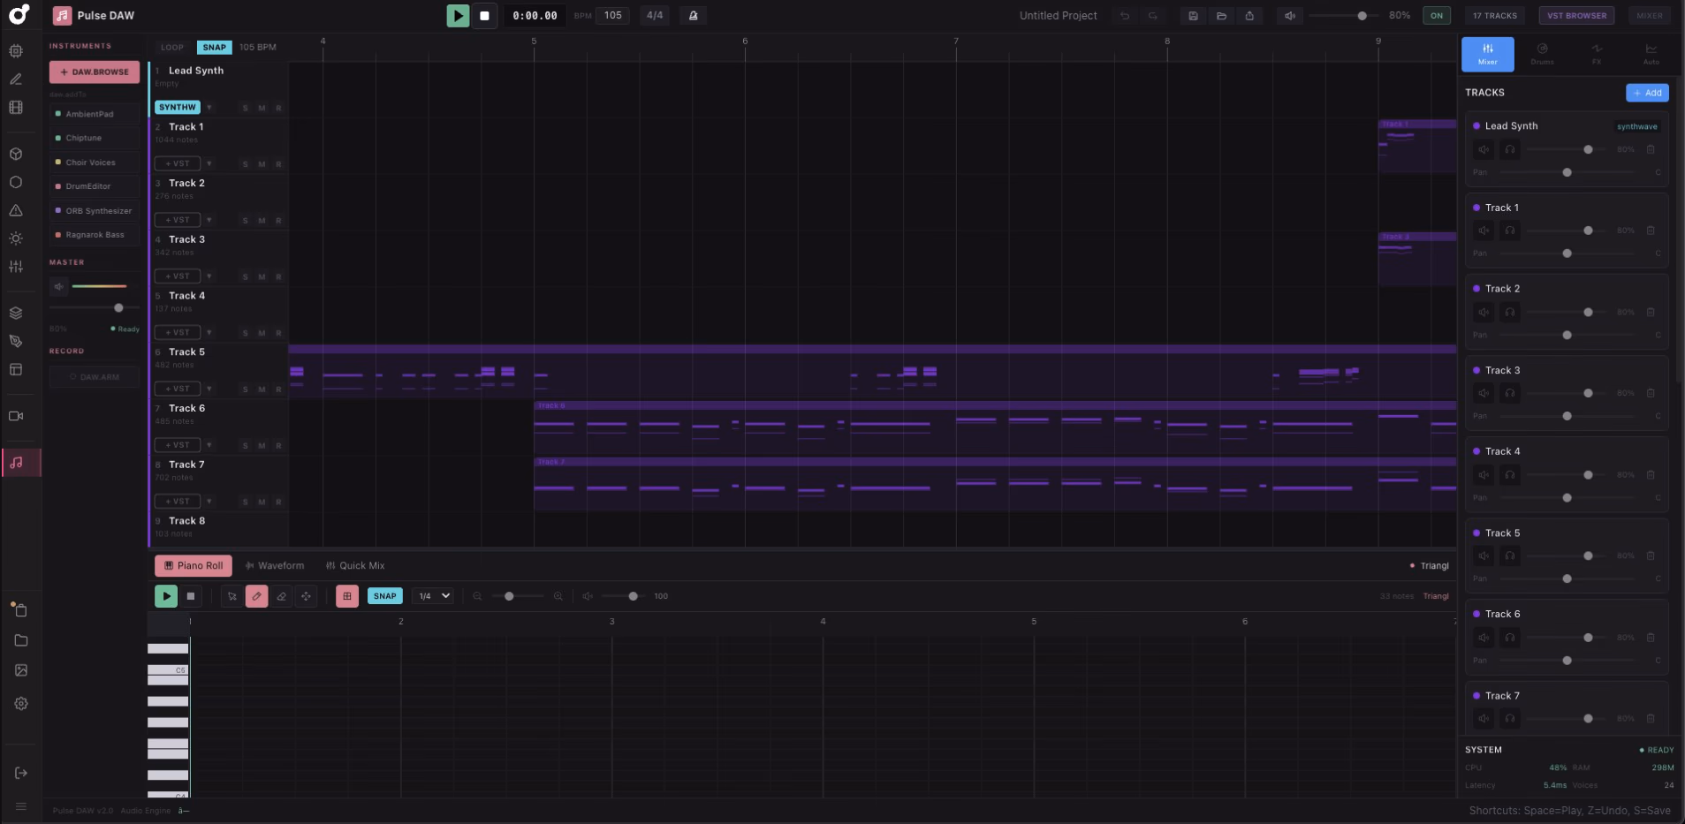This screenshot has width=1685, height=824.
Task: Click the MIXER button in the top bar
Action: 1649,15
